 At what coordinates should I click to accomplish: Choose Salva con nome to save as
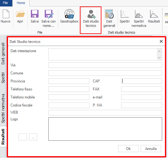[48, 18]
